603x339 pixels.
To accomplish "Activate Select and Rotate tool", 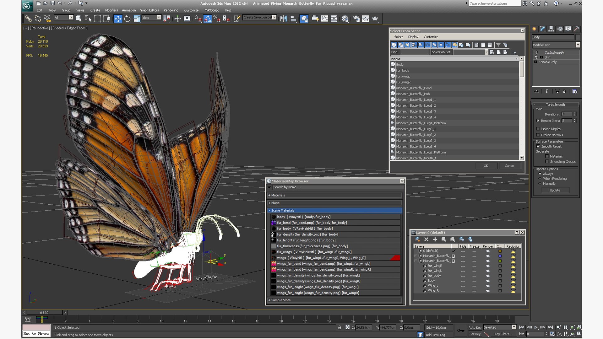I will pyautogui.click(x=127, y=19).
